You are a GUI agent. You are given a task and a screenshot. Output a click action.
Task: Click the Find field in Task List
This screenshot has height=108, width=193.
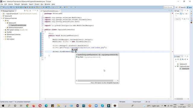[x=178, y=19]
